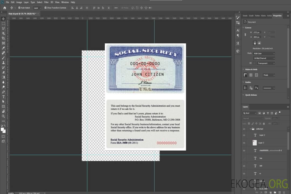Toggle Show Transform Controls checkbox
This screenshot has height=194, width=291.
coord(46,8)
